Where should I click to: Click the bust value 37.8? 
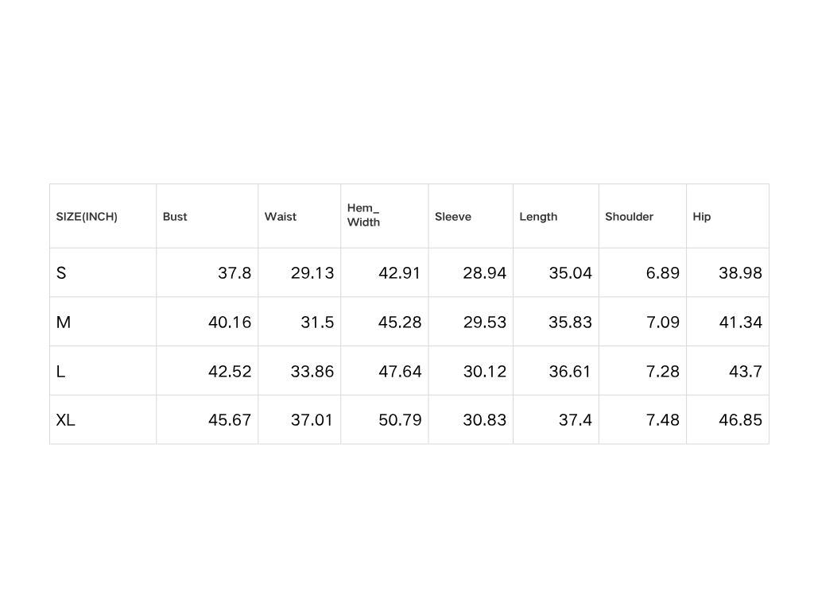coord(235,273)
